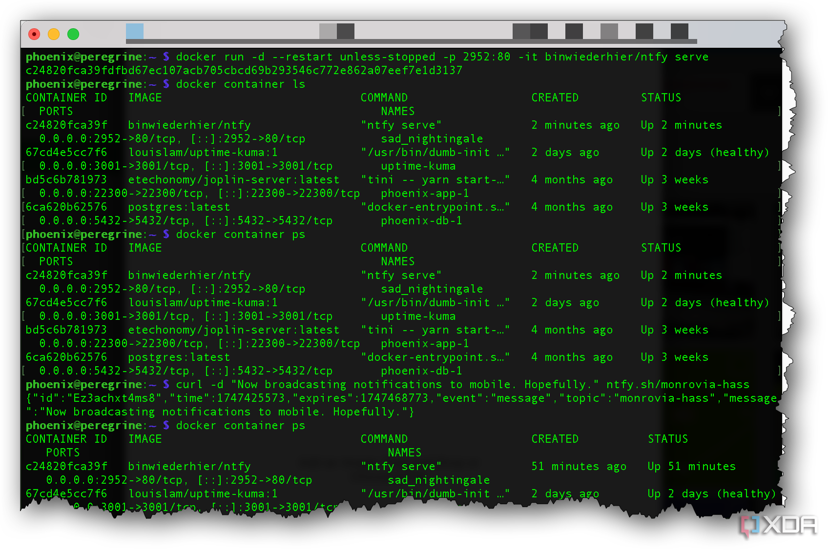Click the 'curl -d' command text
This screenshot has width=829, height=551.
pyautogui.click(x=200, y=385)
